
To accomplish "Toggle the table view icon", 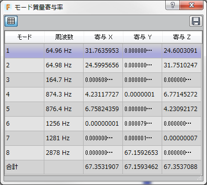I will [11, 21].
